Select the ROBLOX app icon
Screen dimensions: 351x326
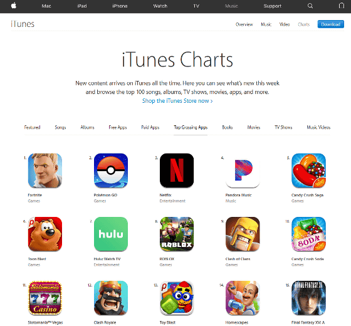click(177, 234)
